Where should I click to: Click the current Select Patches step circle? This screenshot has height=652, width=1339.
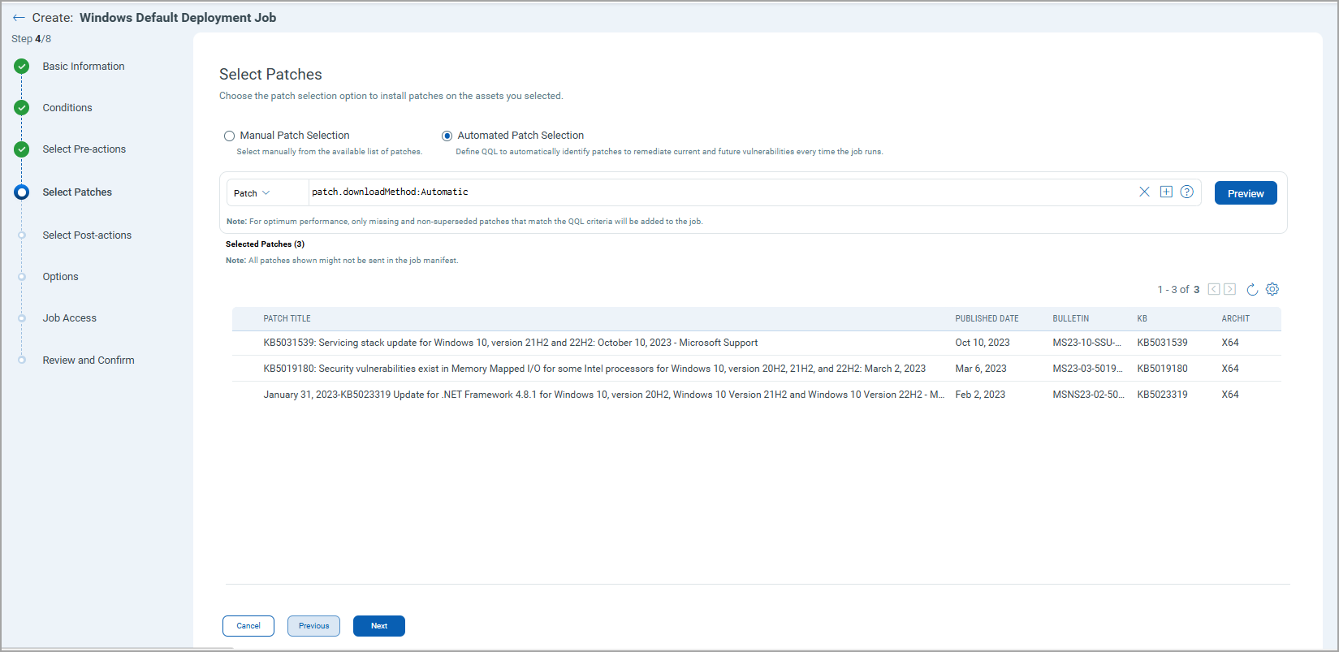(22, 192)
